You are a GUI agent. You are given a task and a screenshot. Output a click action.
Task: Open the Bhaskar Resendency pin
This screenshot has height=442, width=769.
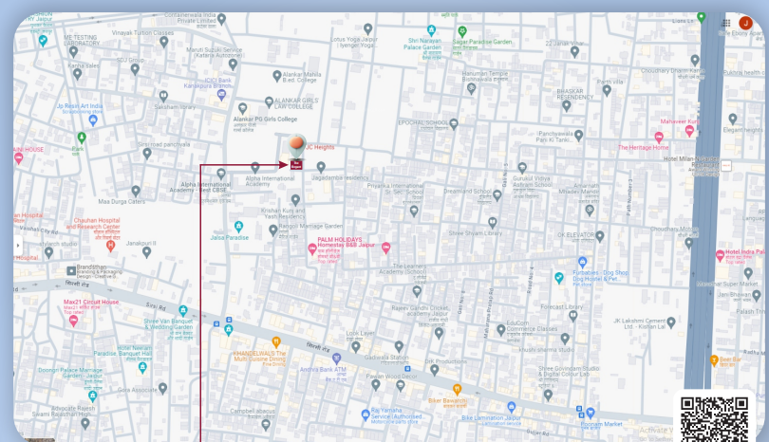(x=567, y=106)
